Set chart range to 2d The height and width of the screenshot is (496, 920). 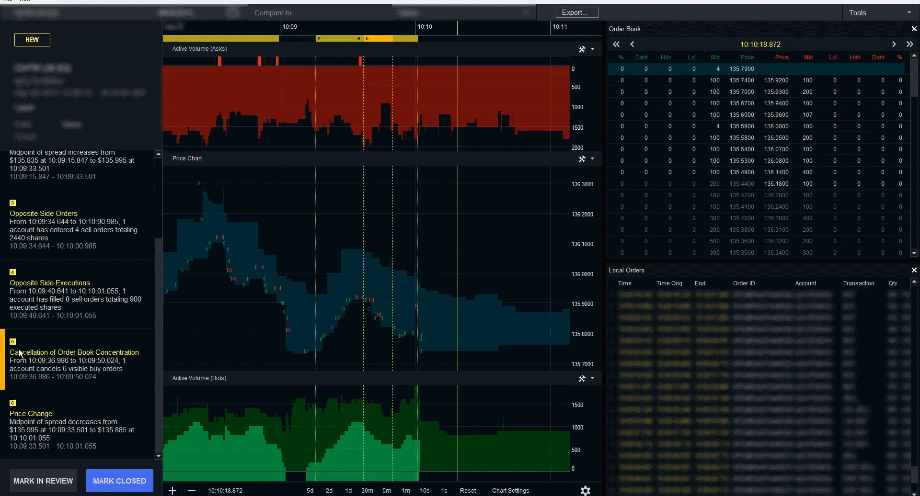[x=329, y=491]
